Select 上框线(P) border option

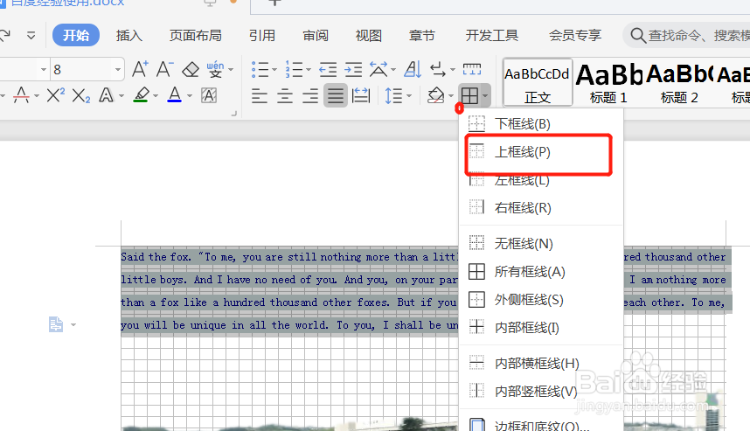pyautogui.click(x=540, y=152)
